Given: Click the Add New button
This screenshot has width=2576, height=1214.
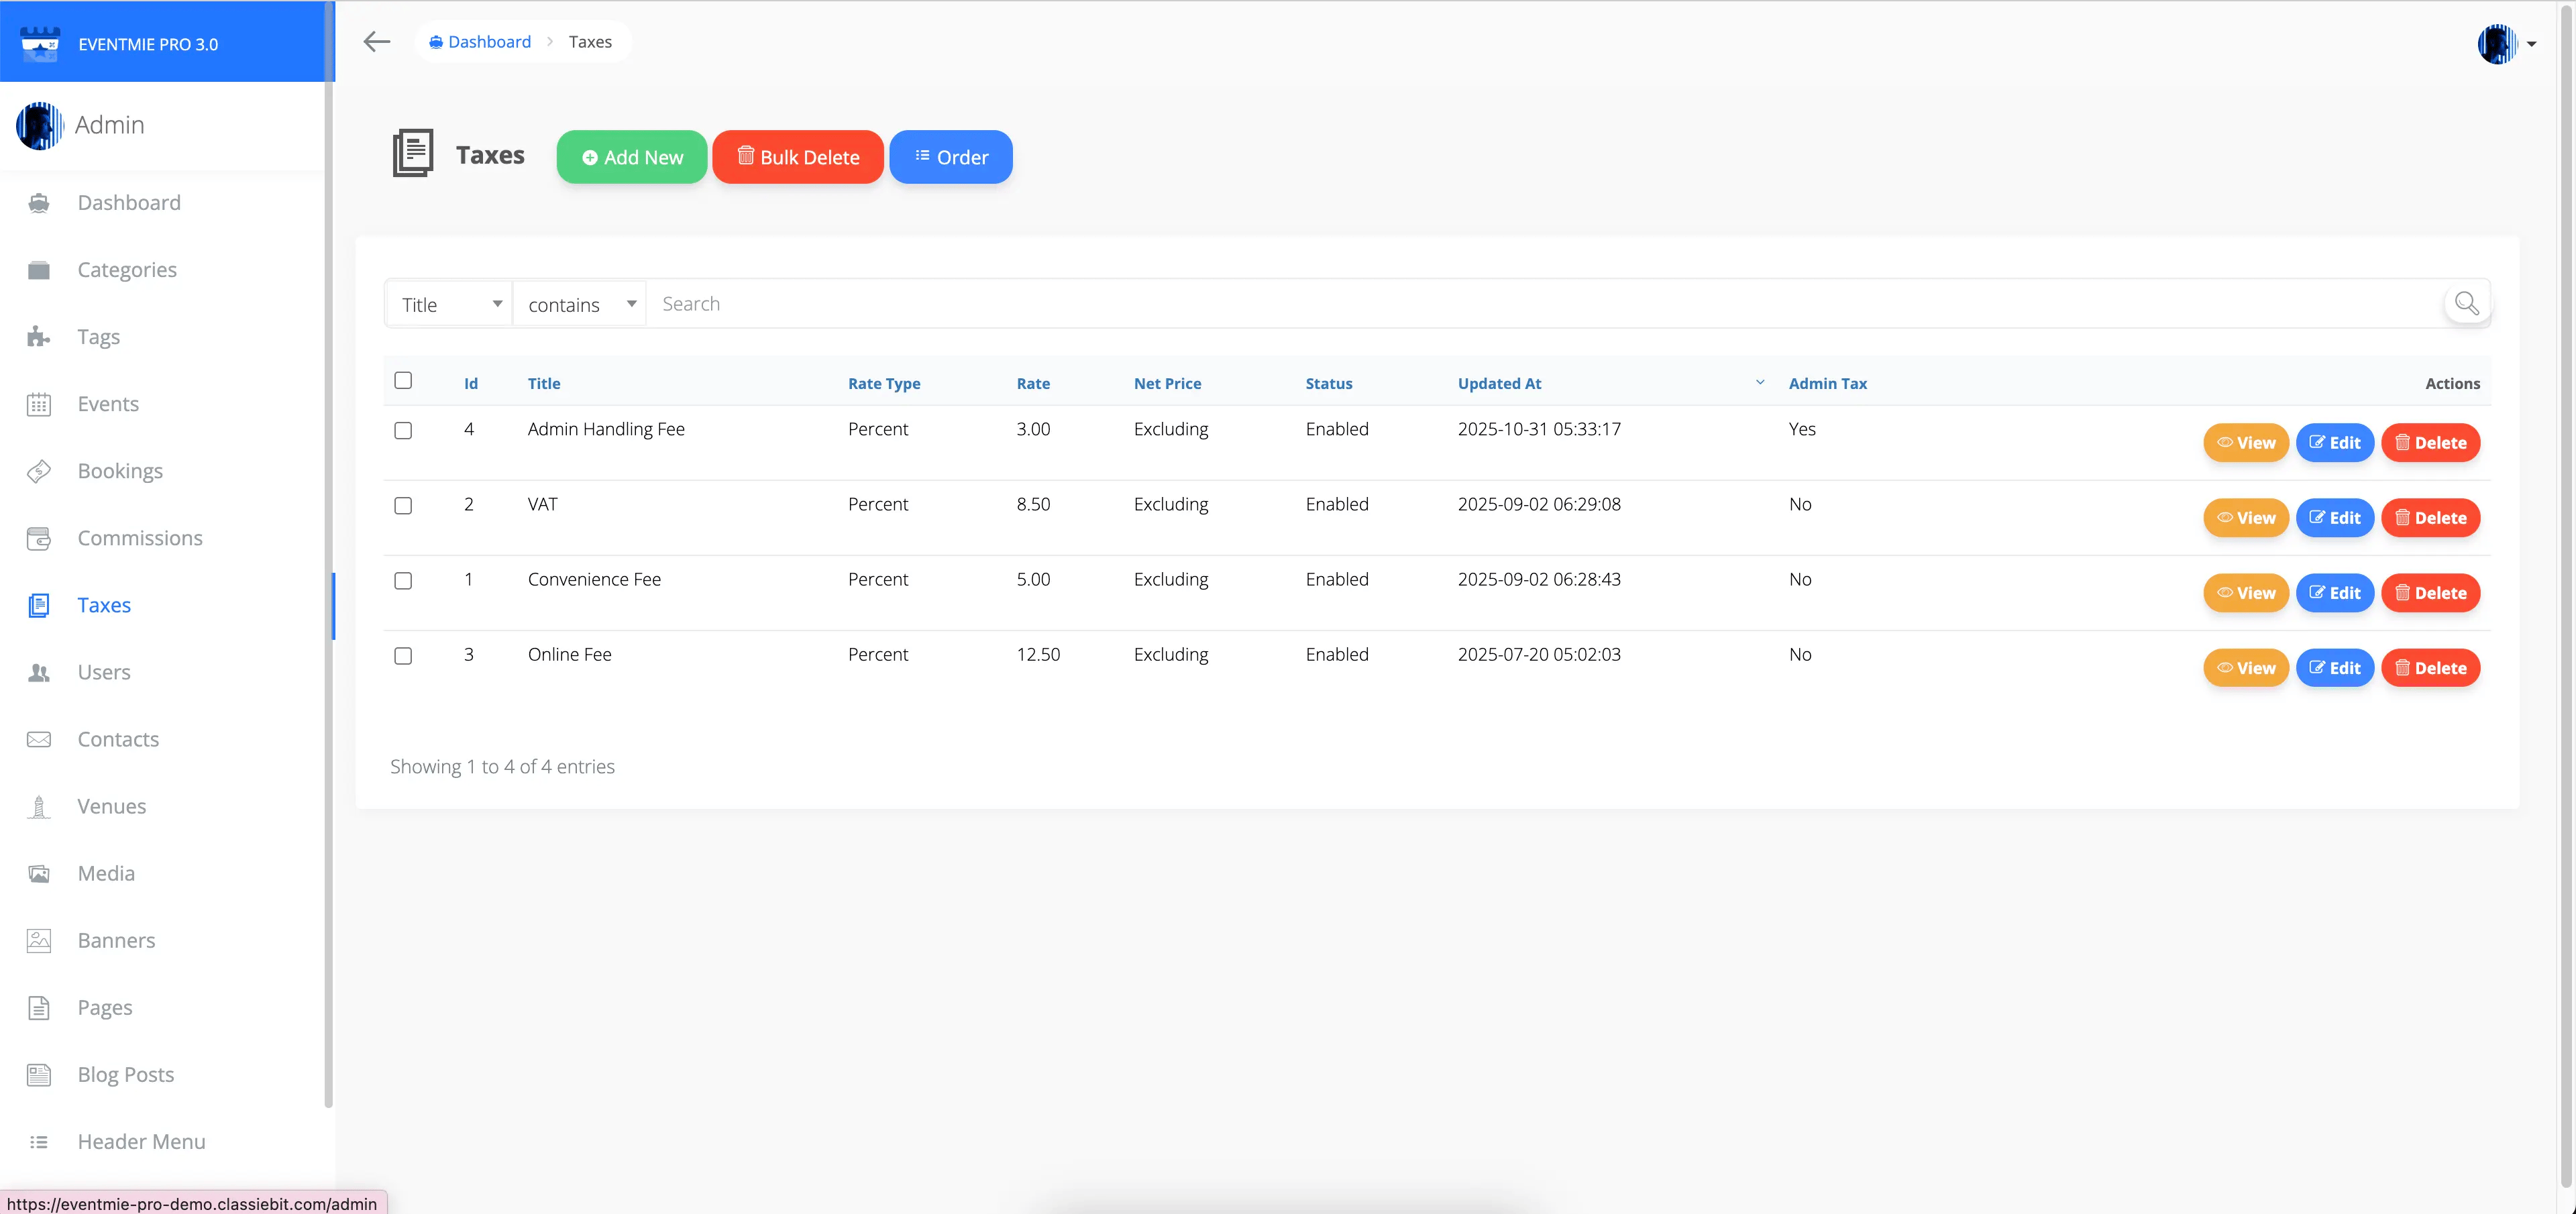Looking at the screenshot, I should click(632, 157).
